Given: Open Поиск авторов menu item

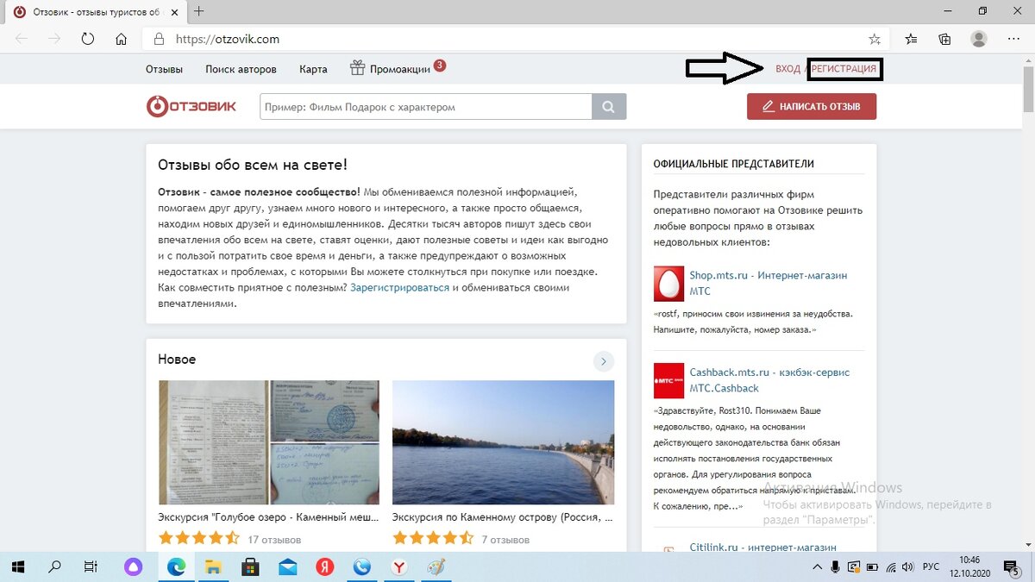Looking at the screenshot, I should coord(241,69).
